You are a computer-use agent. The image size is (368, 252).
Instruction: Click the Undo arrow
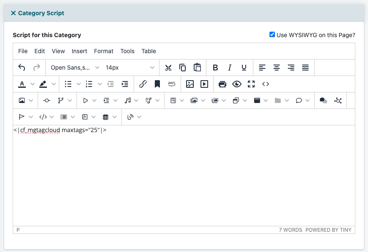pos(22,68)
